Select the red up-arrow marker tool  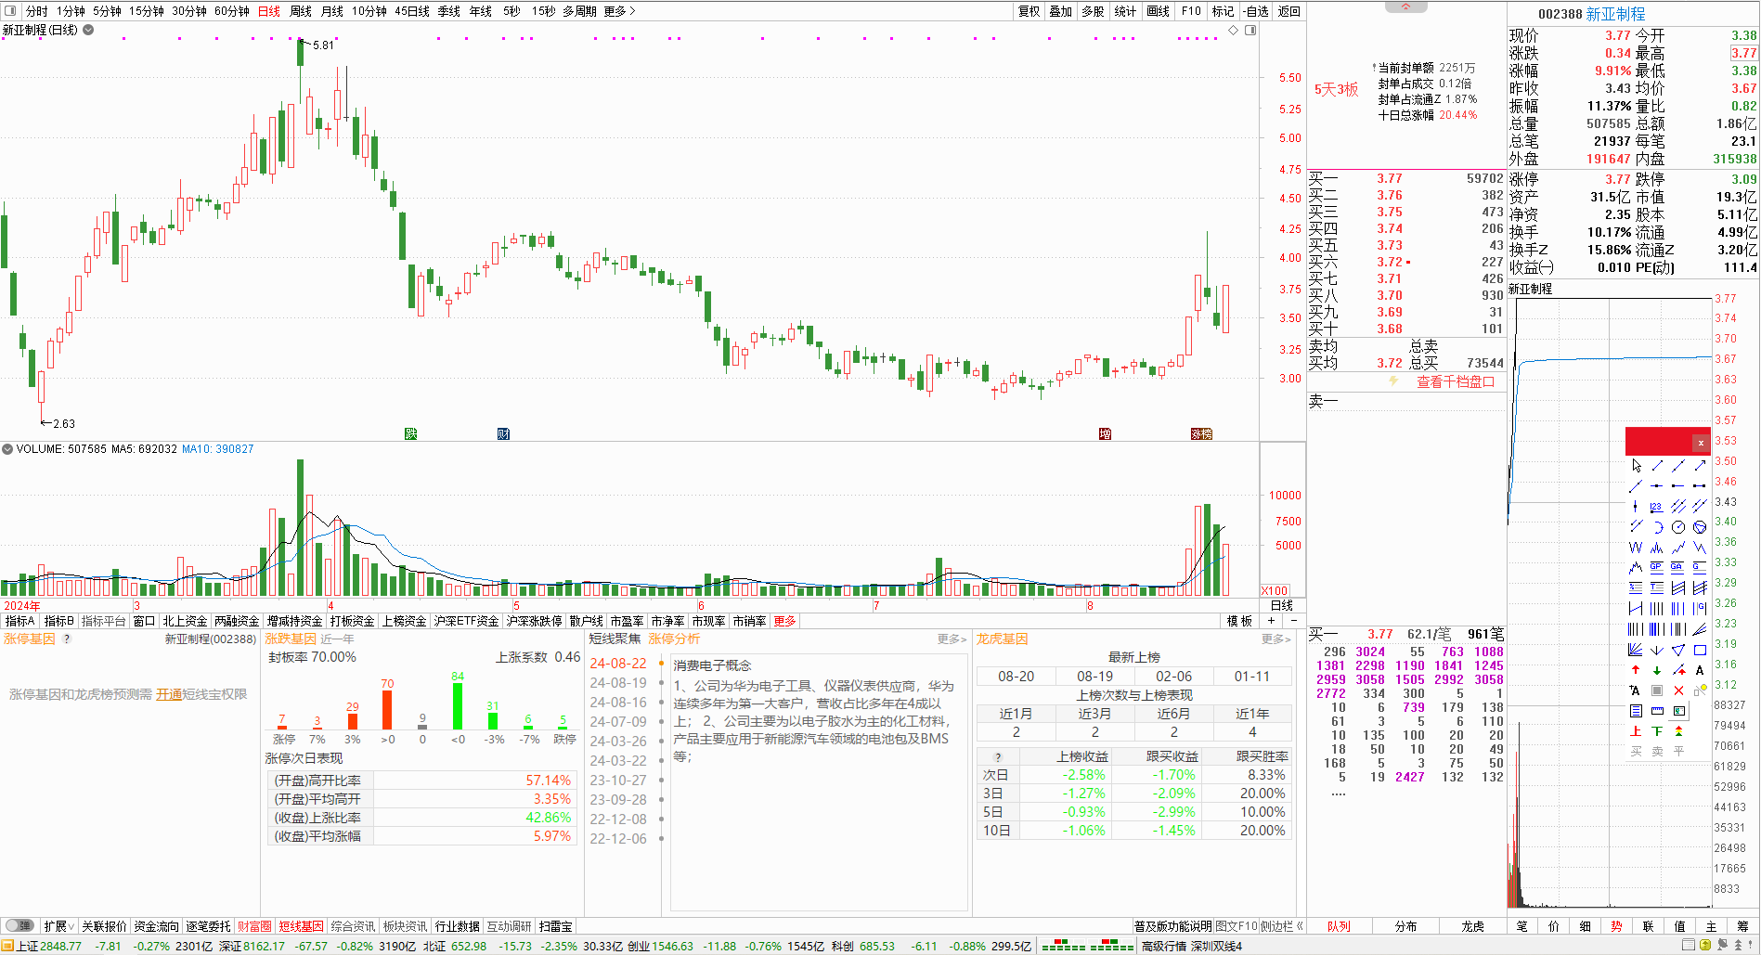1636,670
